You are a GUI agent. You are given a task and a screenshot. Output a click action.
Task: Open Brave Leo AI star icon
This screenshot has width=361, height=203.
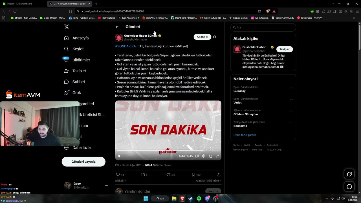pos(346,11)
